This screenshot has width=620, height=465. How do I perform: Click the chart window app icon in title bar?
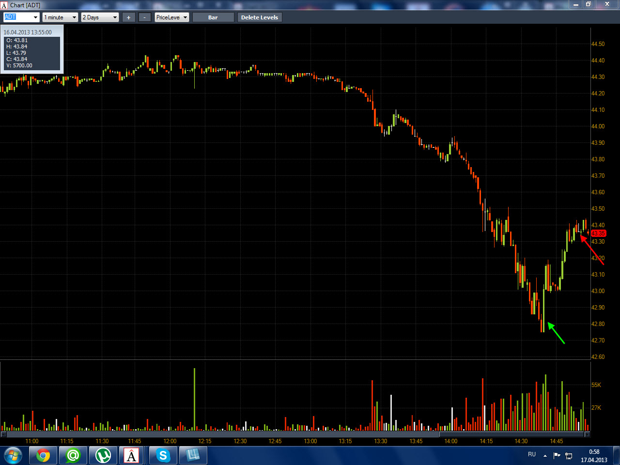click(x=4, y=5)
